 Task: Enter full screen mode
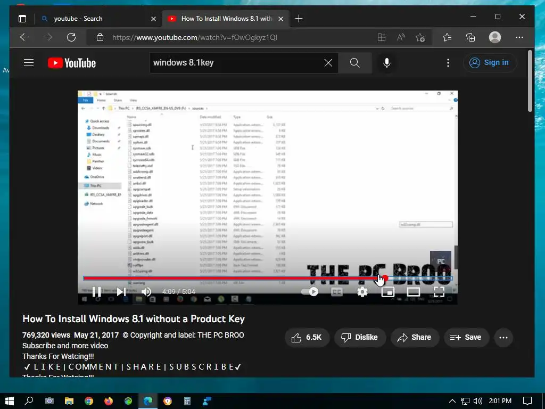pyautogui.click(x=439, y=291)
